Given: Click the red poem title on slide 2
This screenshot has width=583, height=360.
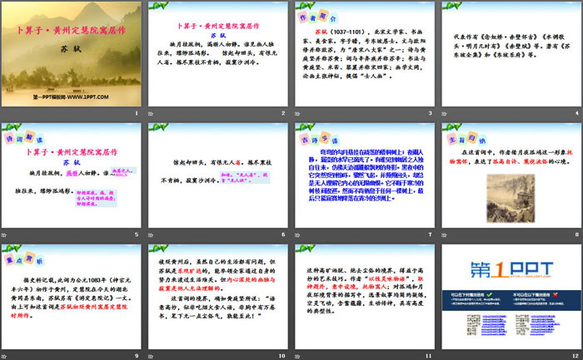Looking at the screenshot, I should coord(223,27).
